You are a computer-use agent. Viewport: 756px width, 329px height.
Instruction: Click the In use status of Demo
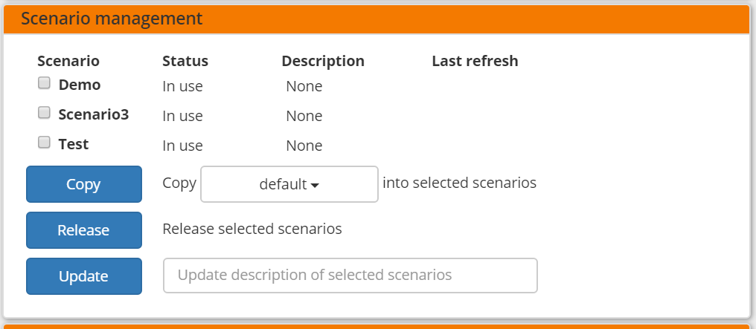point(182,86)
